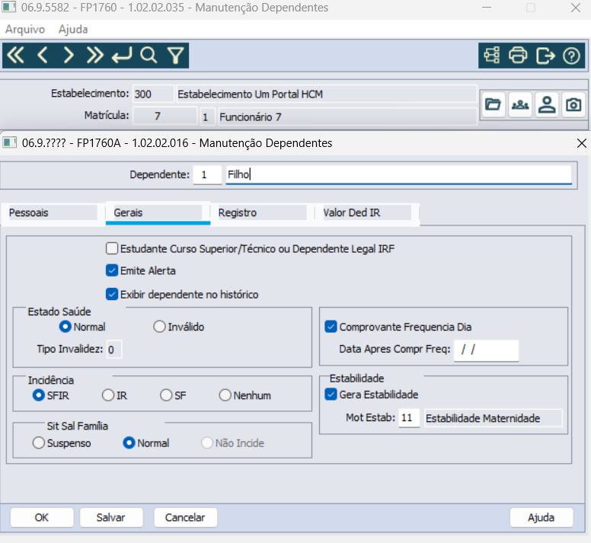This screenshot has height=543, width=591.
Task: Click FP1760 main window app icon
Action: pyautogui.click(x=9, y=7)
